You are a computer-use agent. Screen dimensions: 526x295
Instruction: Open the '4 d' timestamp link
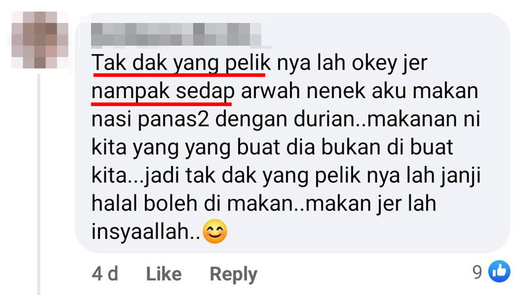(105, 274)
